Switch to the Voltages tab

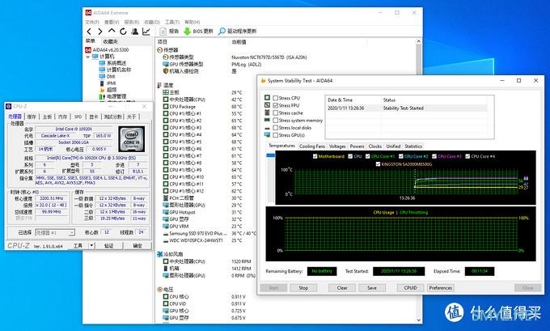[x=337, y=146]
